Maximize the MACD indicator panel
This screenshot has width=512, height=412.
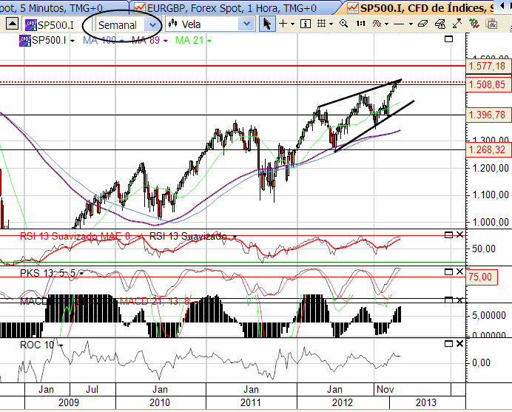click(448, 300)
